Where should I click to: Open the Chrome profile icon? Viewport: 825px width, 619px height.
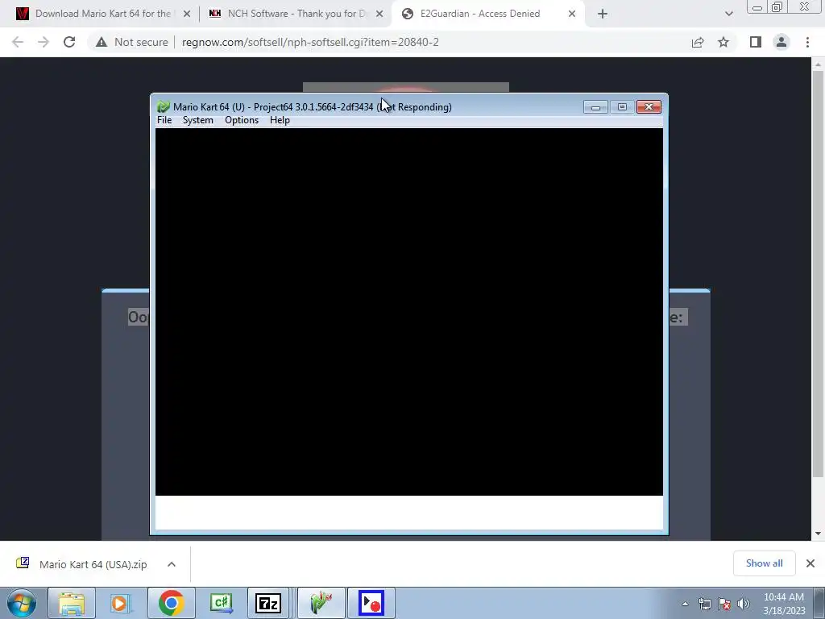[x=781, y=42]
